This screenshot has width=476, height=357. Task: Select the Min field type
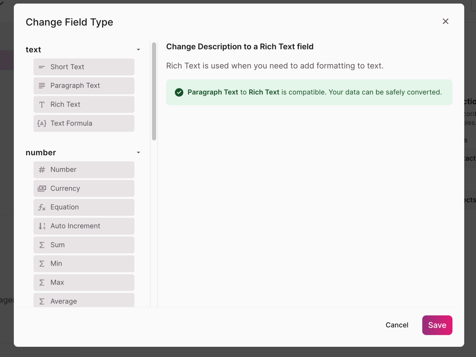(x=84, y=264)
